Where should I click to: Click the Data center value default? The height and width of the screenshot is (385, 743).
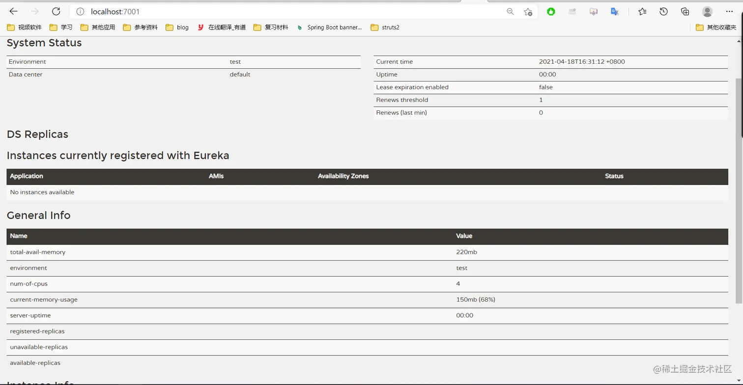coord(240,75)
